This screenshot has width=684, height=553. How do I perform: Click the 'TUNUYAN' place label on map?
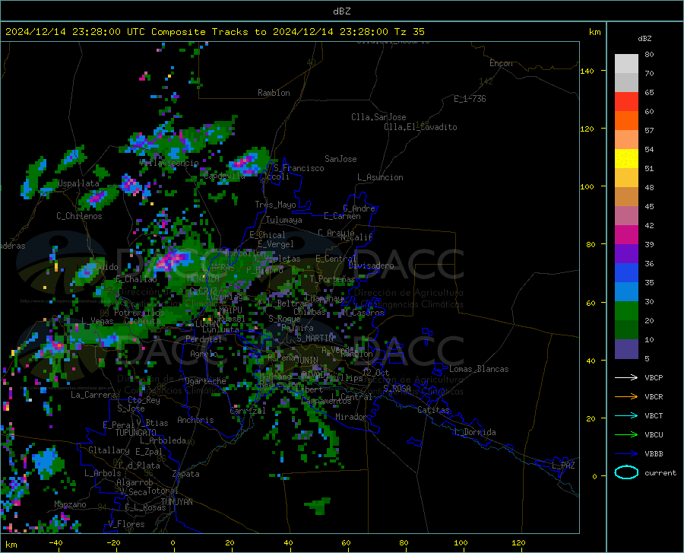pos(176,501)
